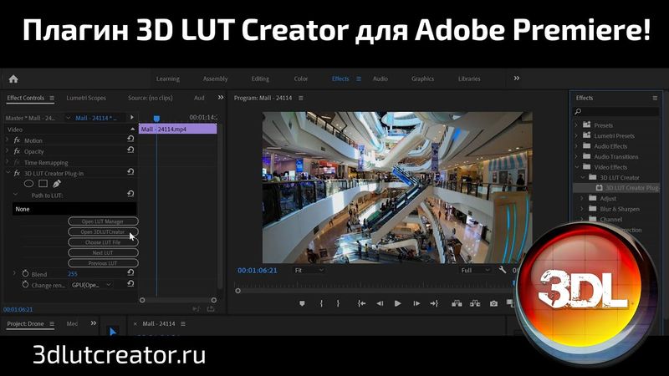
Task: Open the Fit zoom level dropdown
Action: pos(309,270)
